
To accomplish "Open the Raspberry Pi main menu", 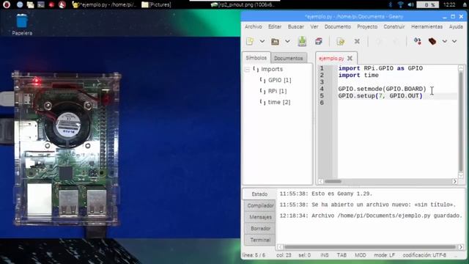I will (7, 4).
